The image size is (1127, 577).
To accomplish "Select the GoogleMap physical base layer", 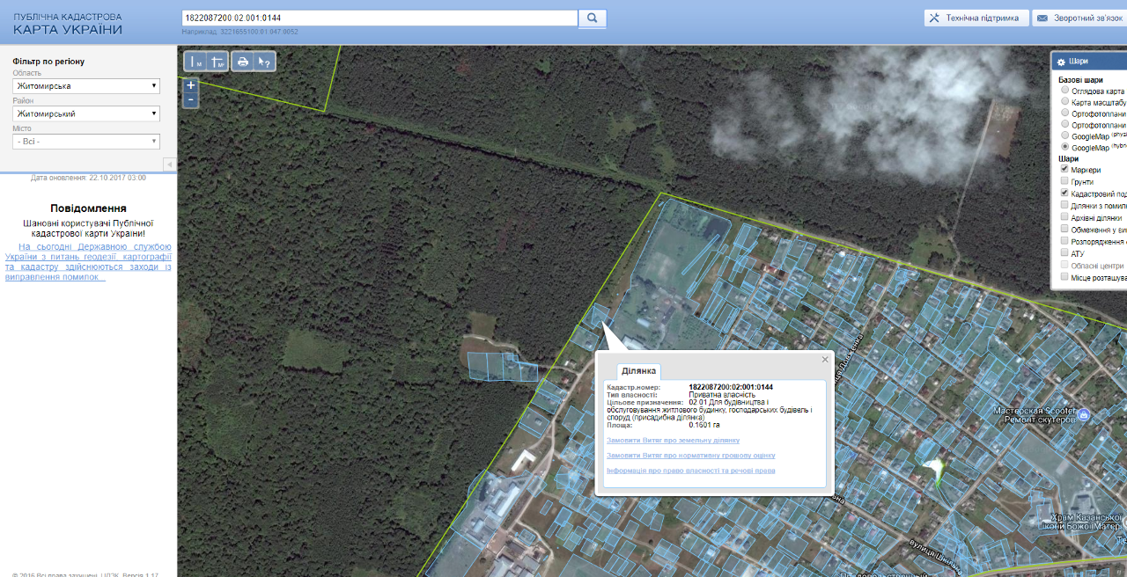I will point(1065,136).
